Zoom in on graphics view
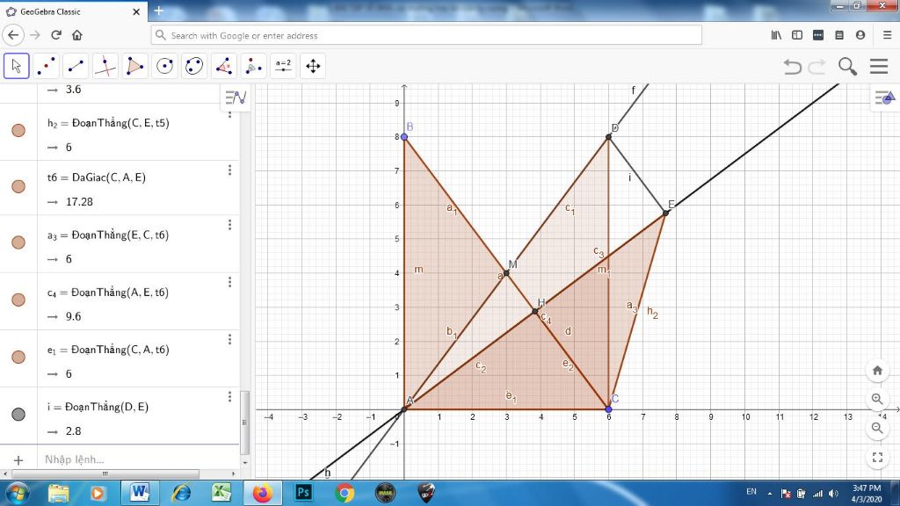900x506 pixels. tap(877, 399)
